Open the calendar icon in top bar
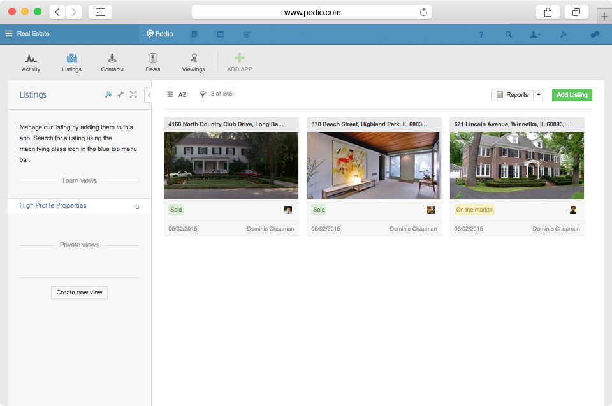Viewport: 612px width, 406px height. pyautogui.click(x=221, y=34)
